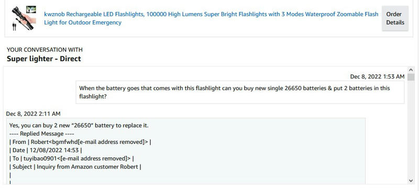Open the flashlight product thumbnail image
Screen dimensions: 419x191
24,18
